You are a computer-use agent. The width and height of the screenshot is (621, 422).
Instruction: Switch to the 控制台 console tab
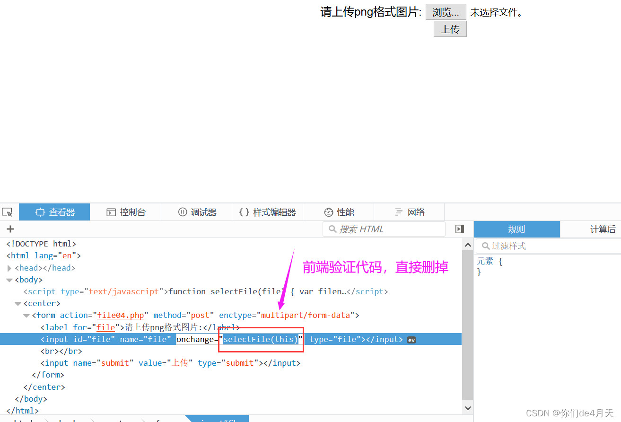pos(126,212)
